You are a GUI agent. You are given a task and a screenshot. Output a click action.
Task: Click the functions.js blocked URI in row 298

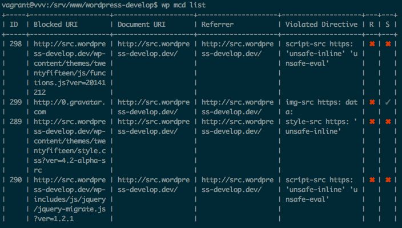[70, 68]
